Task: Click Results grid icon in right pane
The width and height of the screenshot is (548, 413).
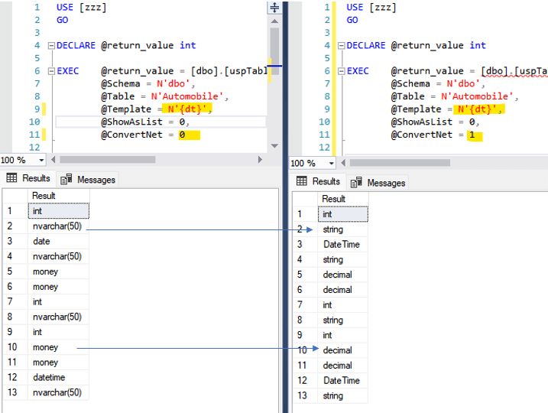Action: tap(302, 181)
